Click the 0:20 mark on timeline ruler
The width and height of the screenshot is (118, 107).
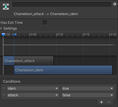[113, 35]
